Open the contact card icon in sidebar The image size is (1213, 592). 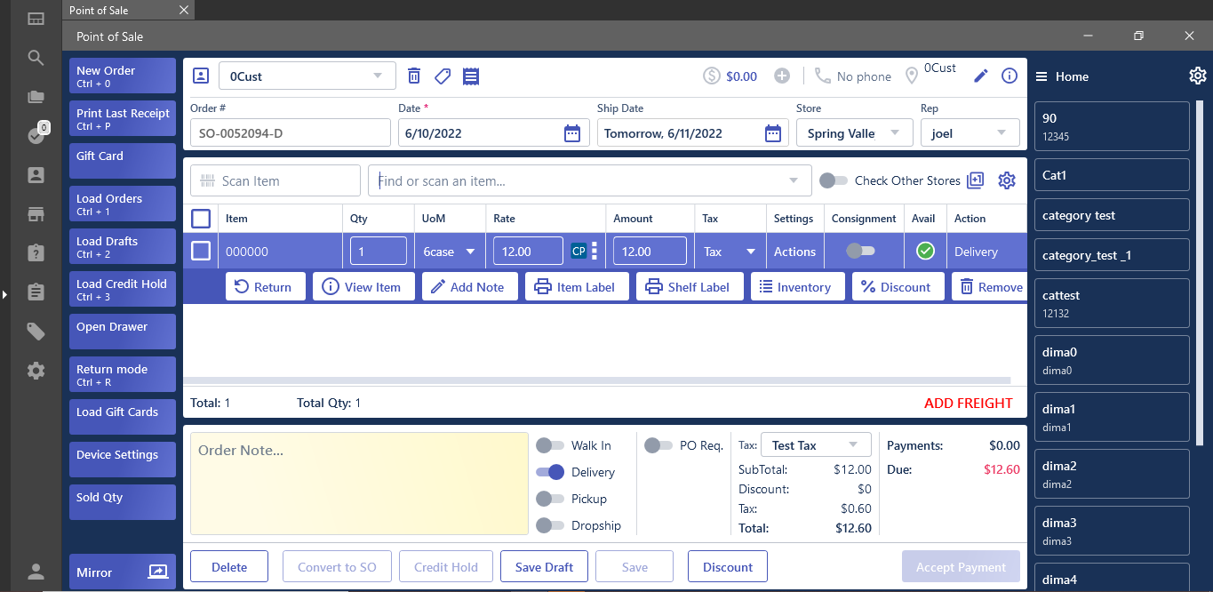tap(36, 175)
